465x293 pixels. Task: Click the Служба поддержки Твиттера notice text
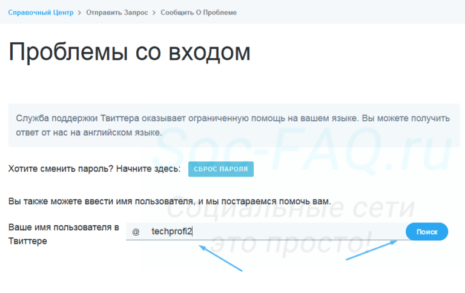pyautogui.click(x=232, y=125)
